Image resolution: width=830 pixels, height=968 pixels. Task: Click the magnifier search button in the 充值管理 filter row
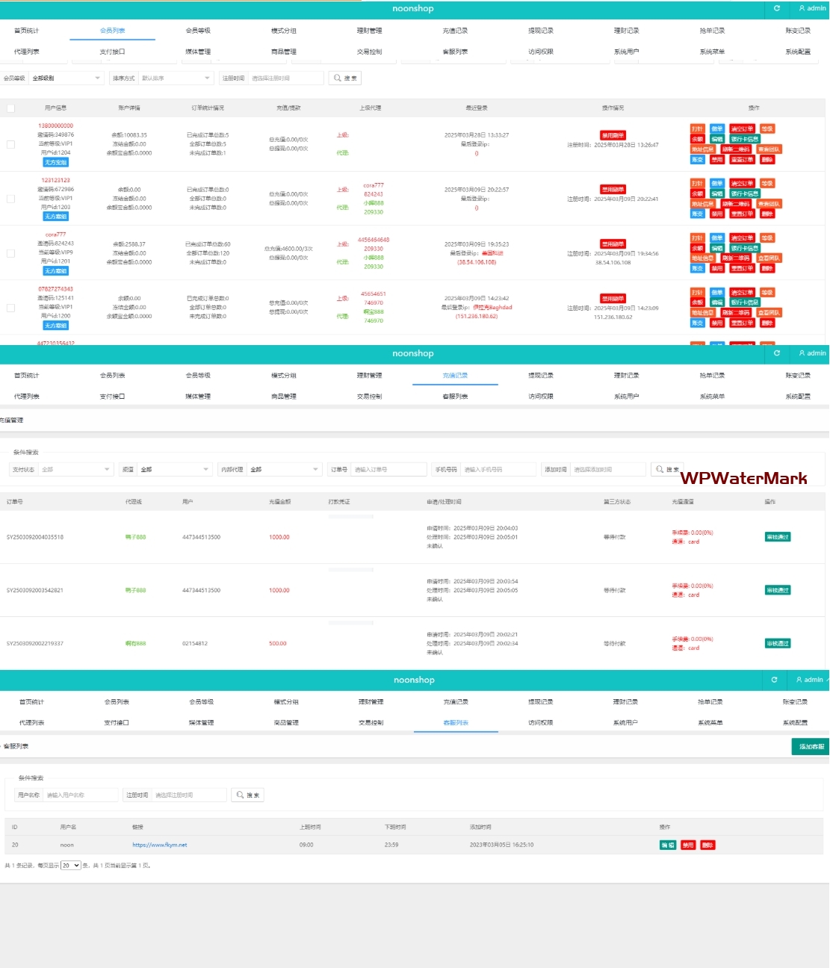click(666, 469)
